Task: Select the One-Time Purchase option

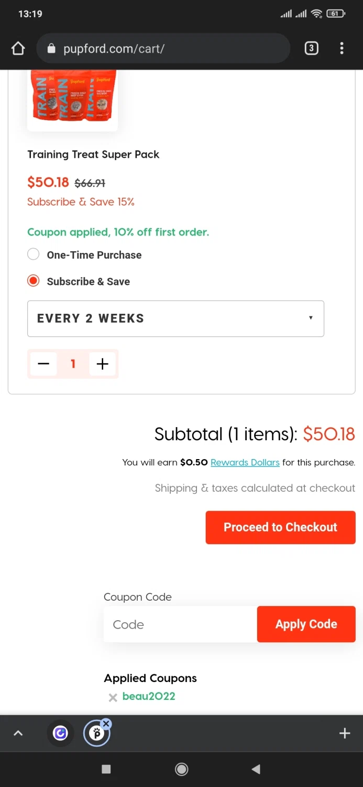Action: point(34,255)
